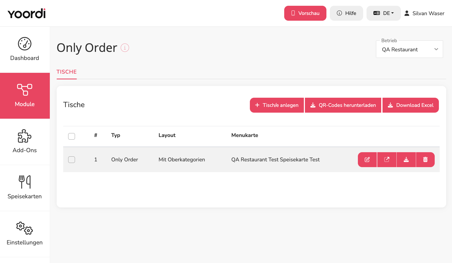This screenshot has height=263, width=452.
Task: Click the download icon for table 1
Action: click(x=406, y=160)
